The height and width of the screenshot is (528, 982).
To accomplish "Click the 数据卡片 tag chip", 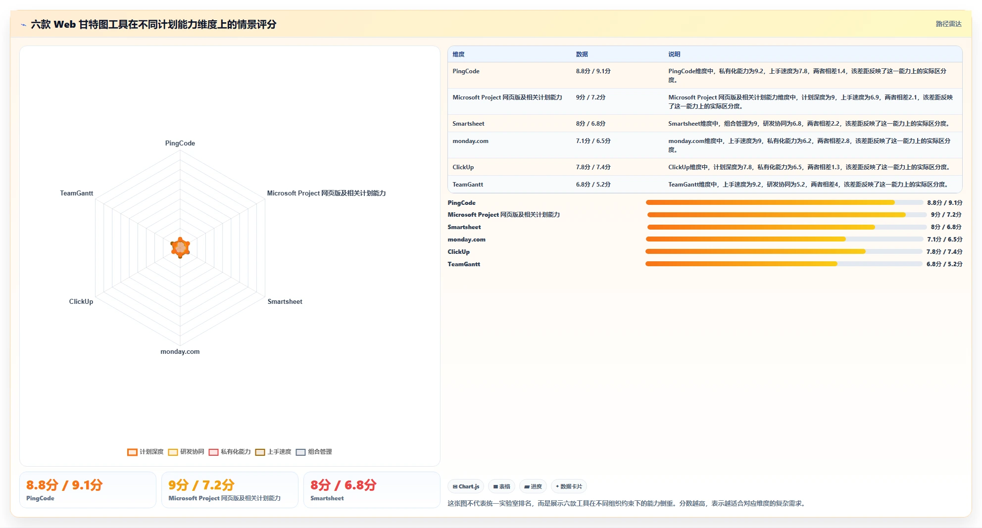I will coord(569,486).
